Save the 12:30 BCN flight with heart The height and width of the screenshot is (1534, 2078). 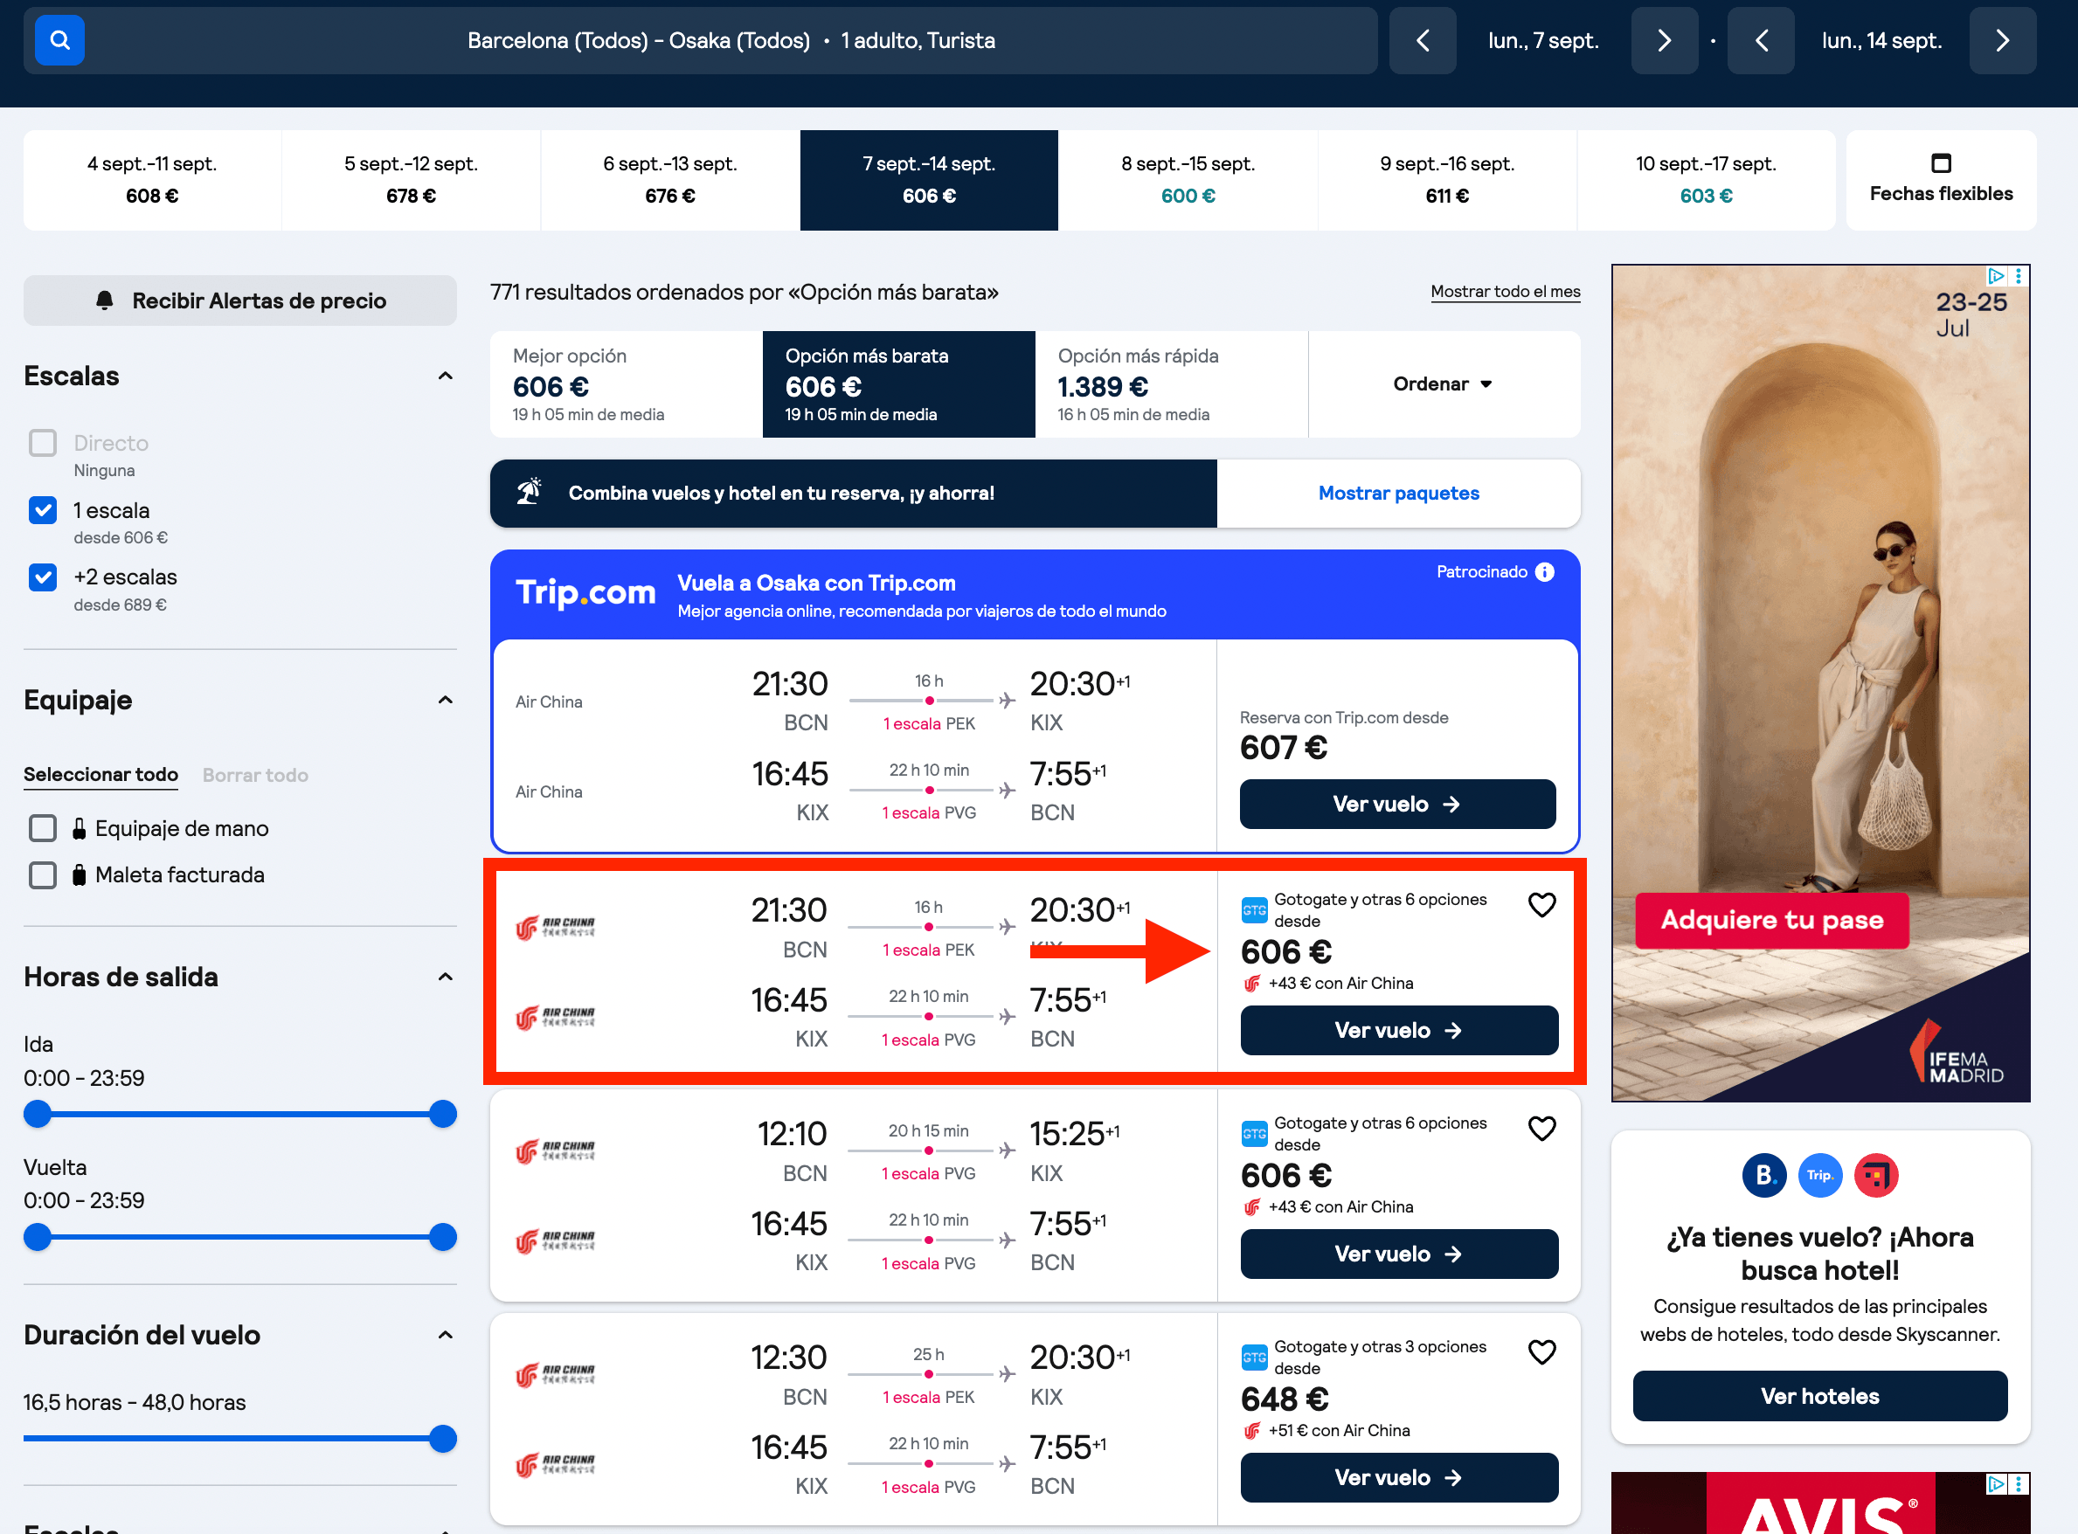(1541, 1352)
